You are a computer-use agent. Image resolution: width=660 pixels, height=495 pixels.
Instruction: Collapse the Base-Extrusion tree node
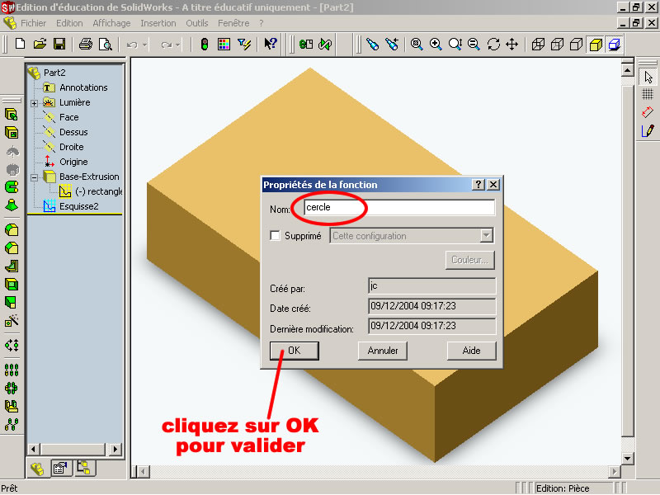[x=35, y=177]
